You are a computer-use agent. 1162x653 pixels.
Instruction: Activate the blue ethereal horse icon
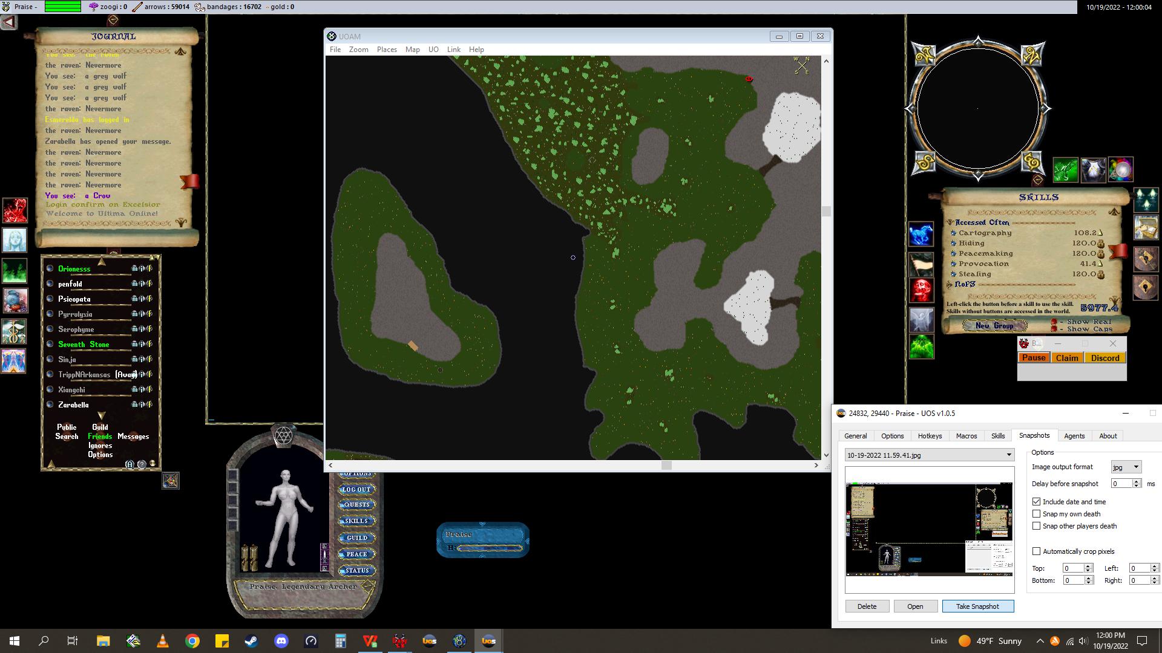921,234
